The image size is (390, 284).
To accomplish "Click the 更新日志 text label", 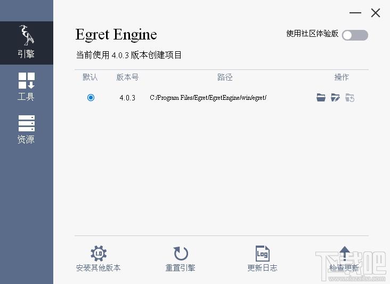I will tap(263, 268).
